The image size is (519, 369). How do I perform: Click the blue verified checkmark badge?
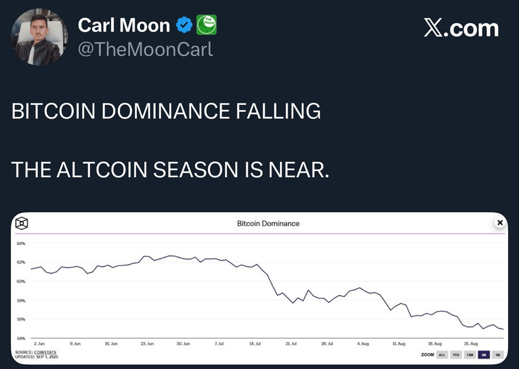pos(185,24)
